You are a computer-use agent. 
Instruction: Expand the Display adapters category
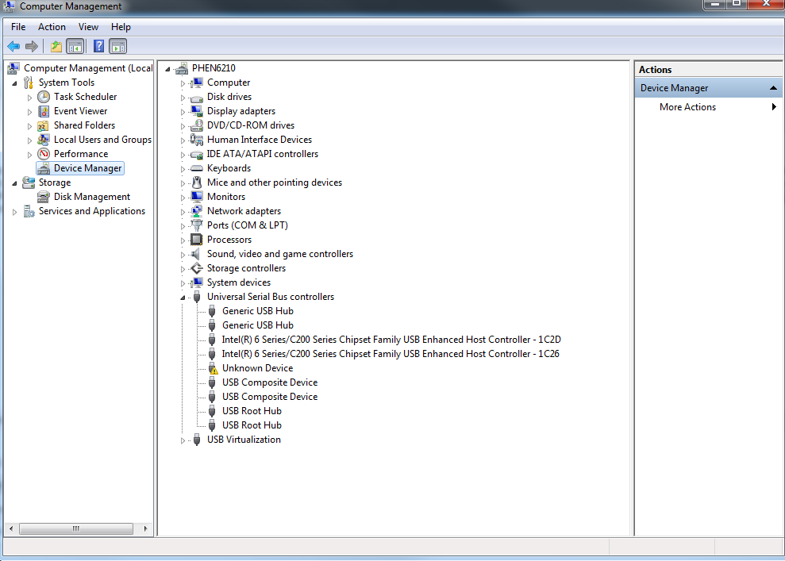click(183, 112)
